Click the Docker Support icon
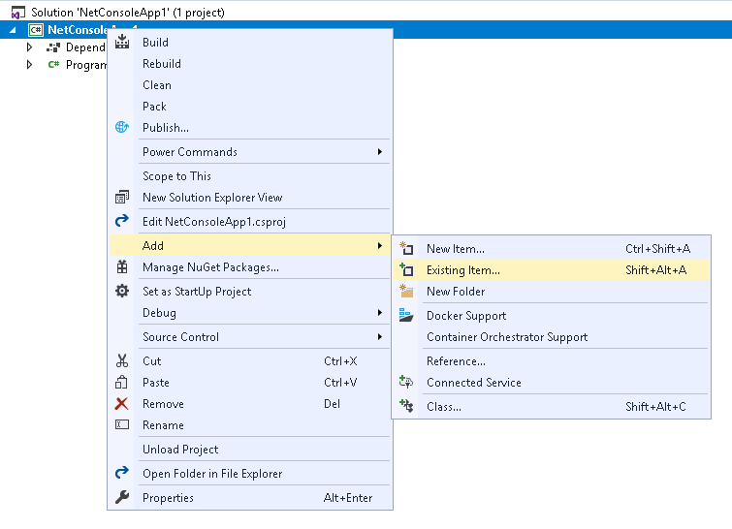 406,316
